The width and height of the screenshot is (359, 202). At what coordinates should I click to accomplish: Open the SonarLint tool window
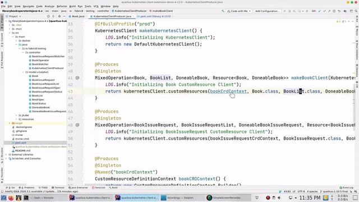(99, 187)
